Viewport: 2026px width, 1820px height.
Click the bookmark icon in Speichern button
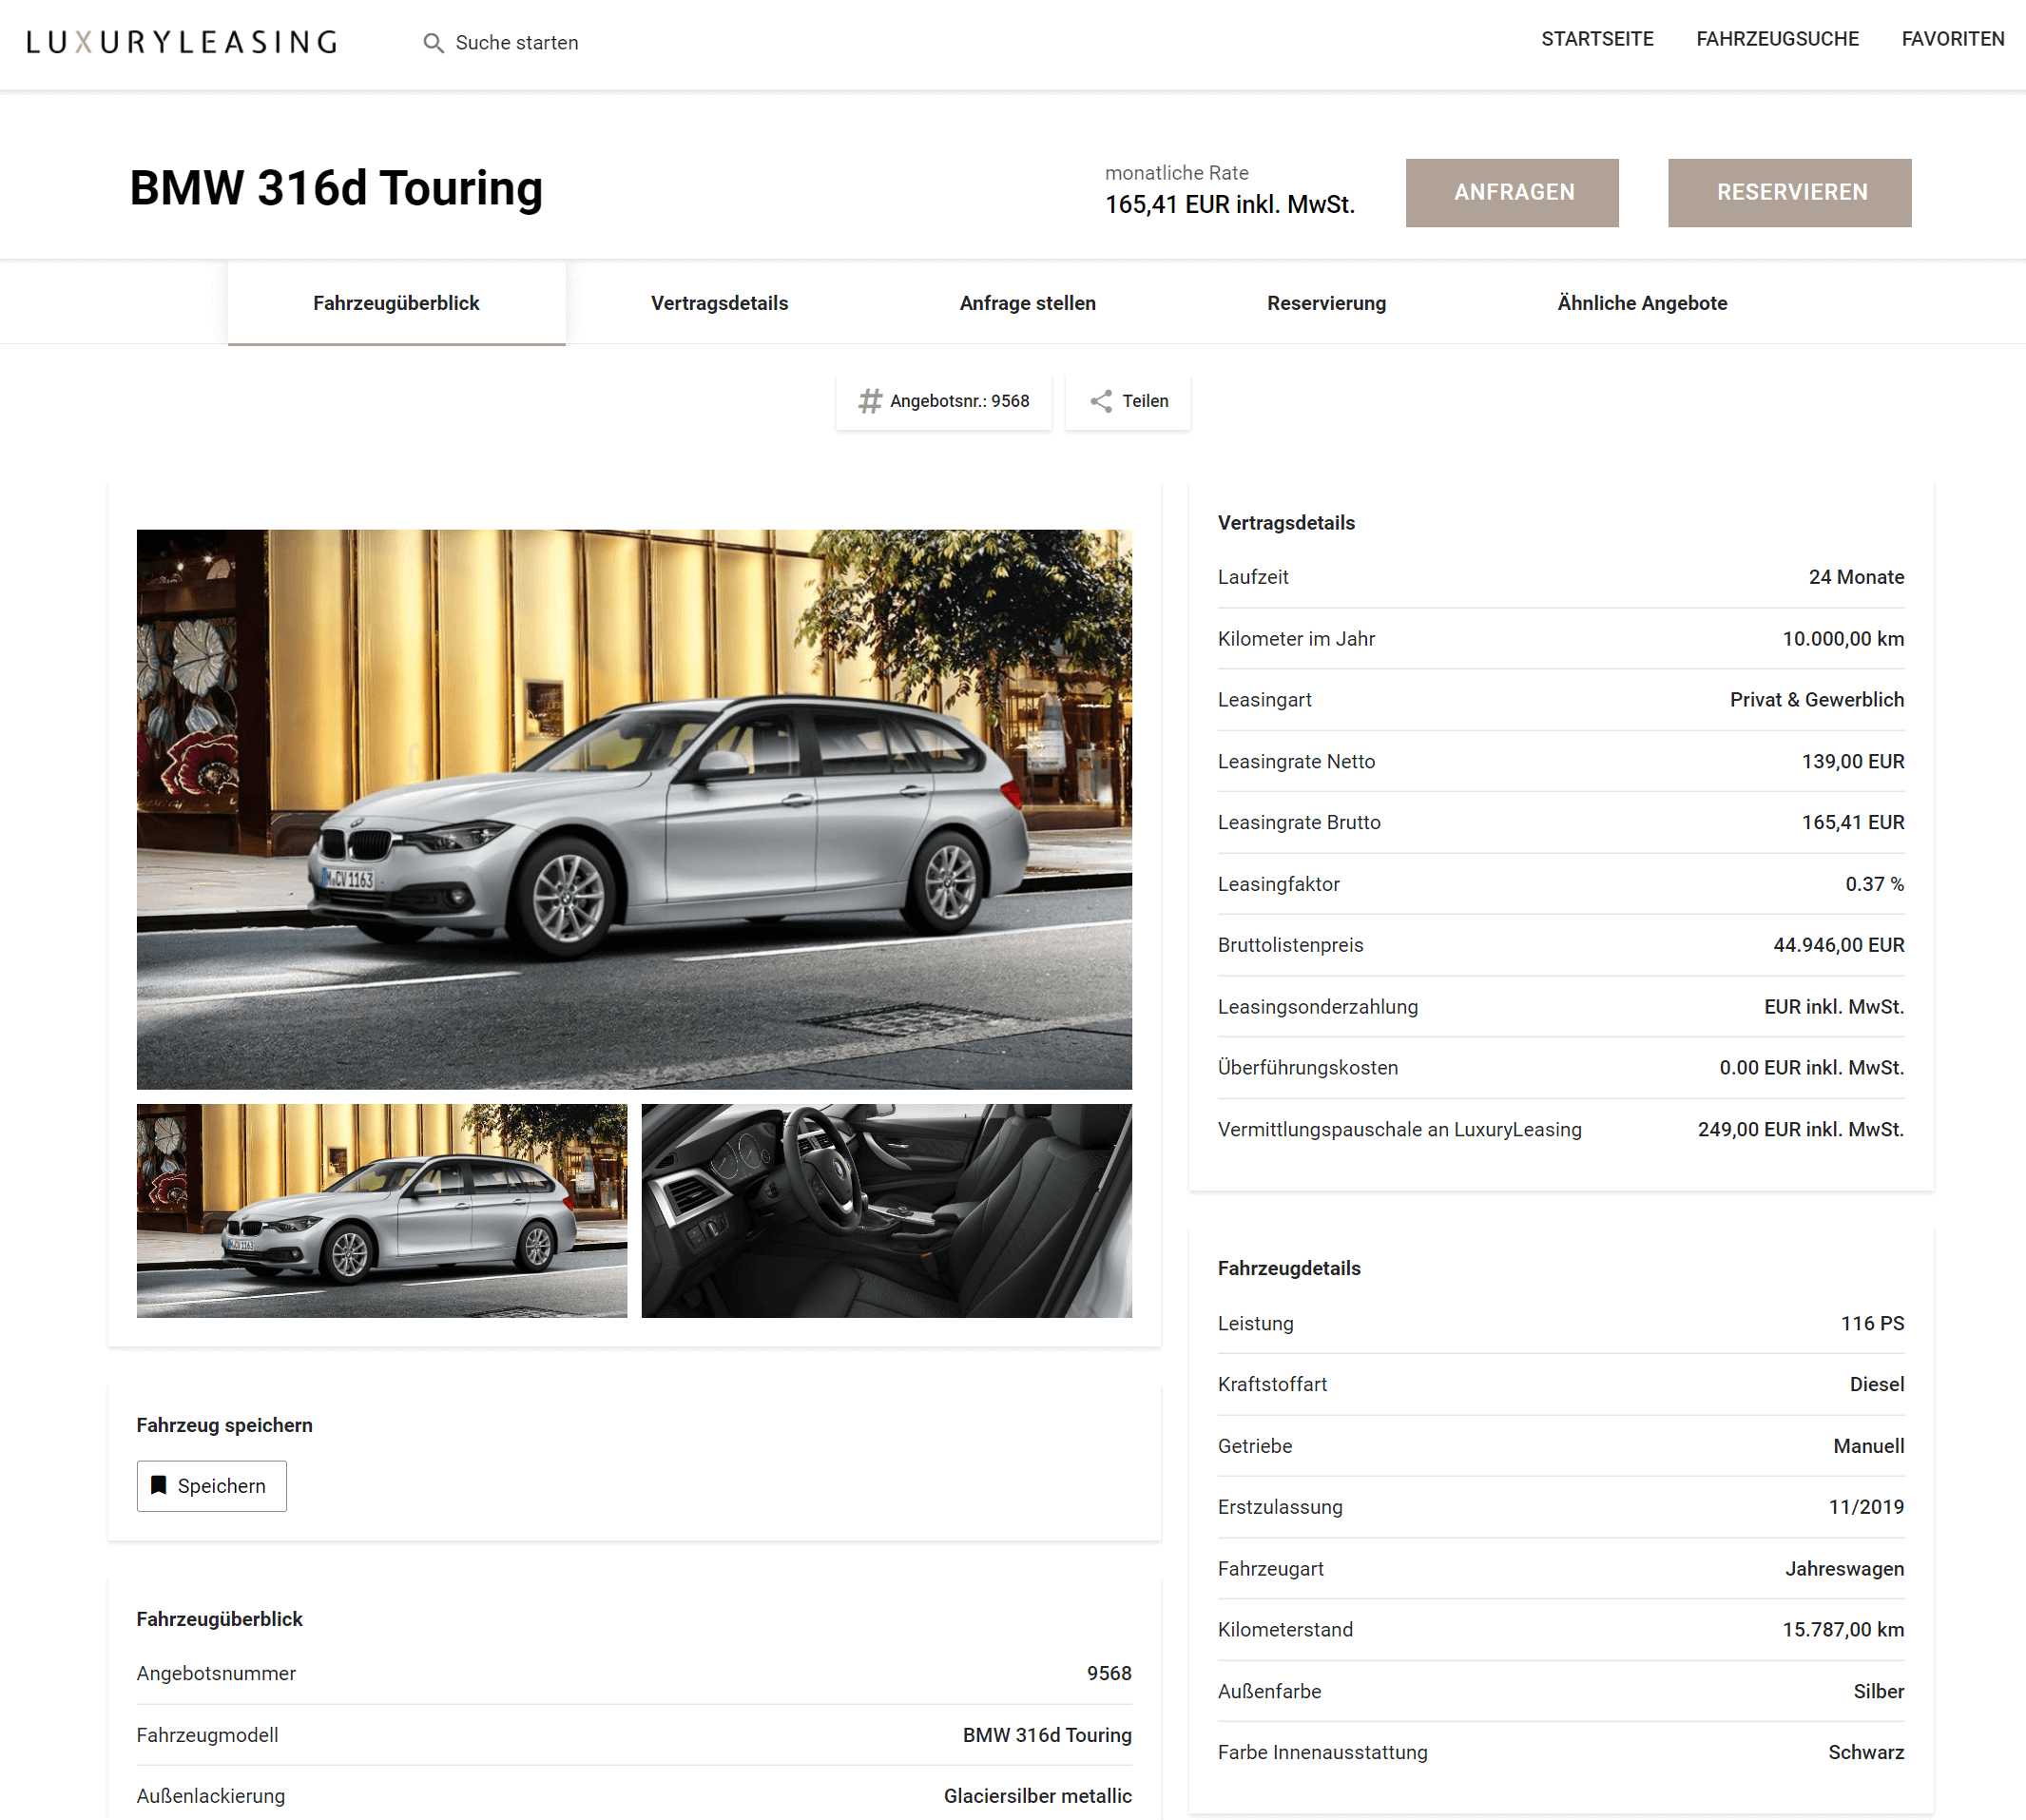tap(159, 1486)
